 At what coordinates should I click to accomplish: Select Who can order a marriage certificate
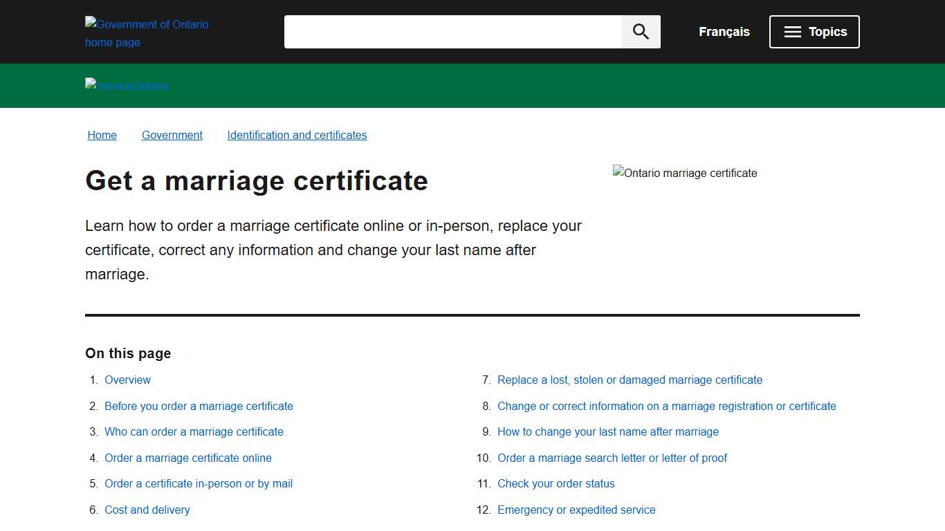(194, 431)
